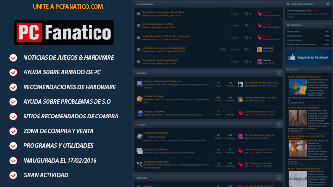Viewport: 333px width, 187px height.
Task: Open news 'Diario de producción de Syberia 3'
Action: (x=304, y=108)
